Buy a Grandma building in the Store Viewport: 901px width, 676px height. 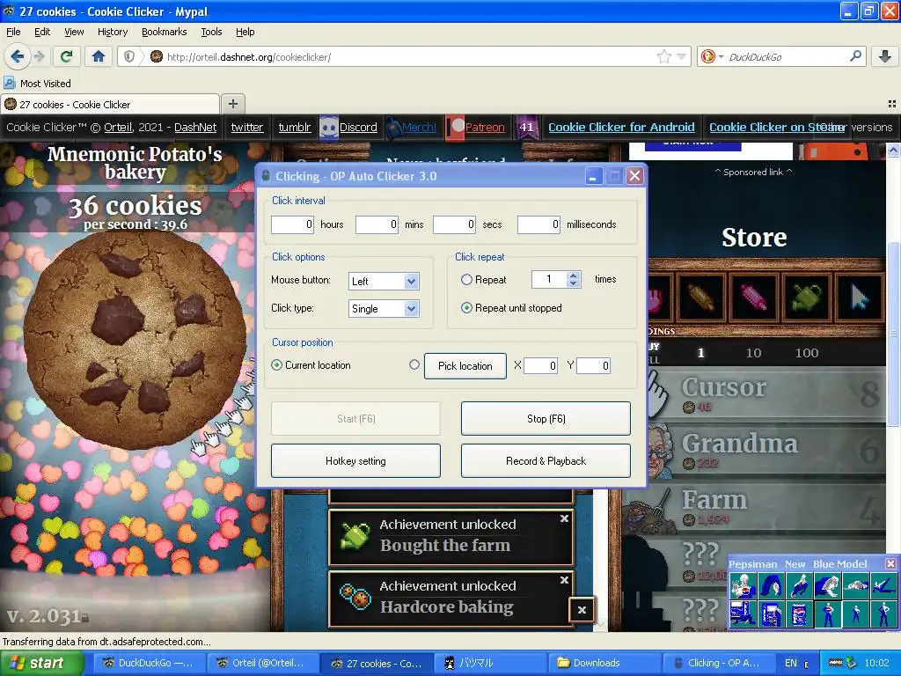767,451
